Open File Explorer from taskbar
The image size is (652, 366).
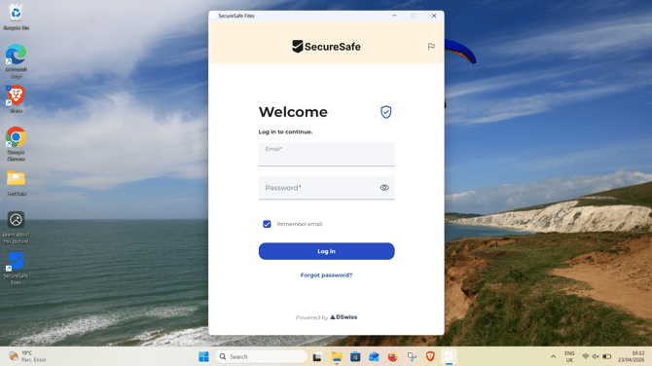coord(337,356)
